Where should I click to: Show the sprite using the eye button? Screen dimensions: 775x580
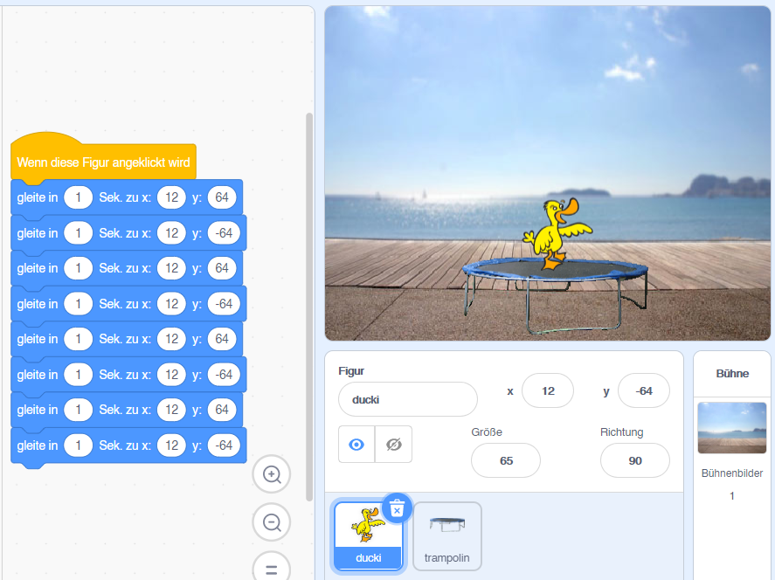click(x=356, y=445)
